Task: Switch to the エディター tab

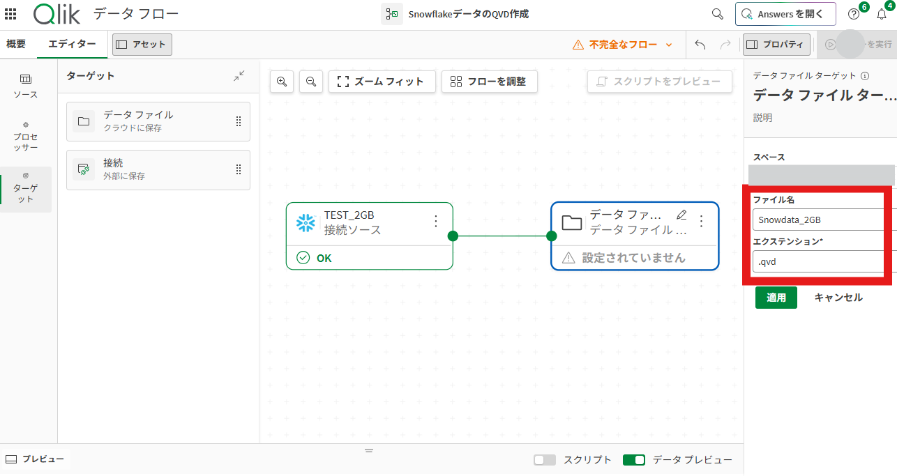Action: [72, 44]
